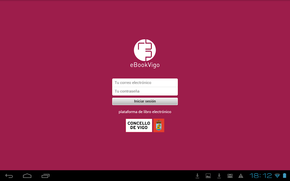The width and height of the screenshot is (290, 181).
Task: Open the second download notification icon
Action: (x=219, y=176)
